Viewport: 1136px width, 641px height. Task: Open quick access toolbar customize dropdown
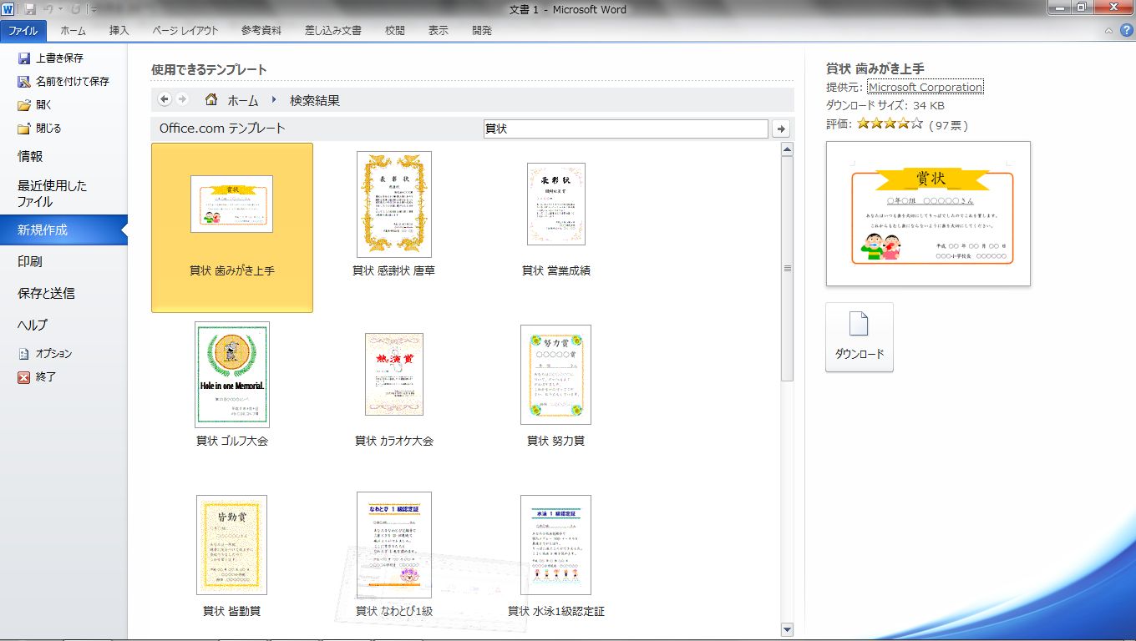click(x=93, y=10)
